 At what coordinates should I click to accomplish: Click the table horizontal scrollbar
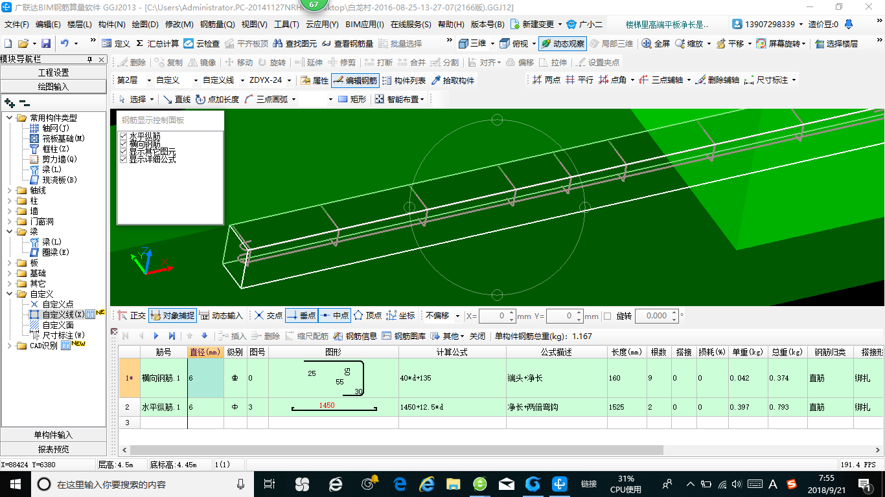pos(397,450)
